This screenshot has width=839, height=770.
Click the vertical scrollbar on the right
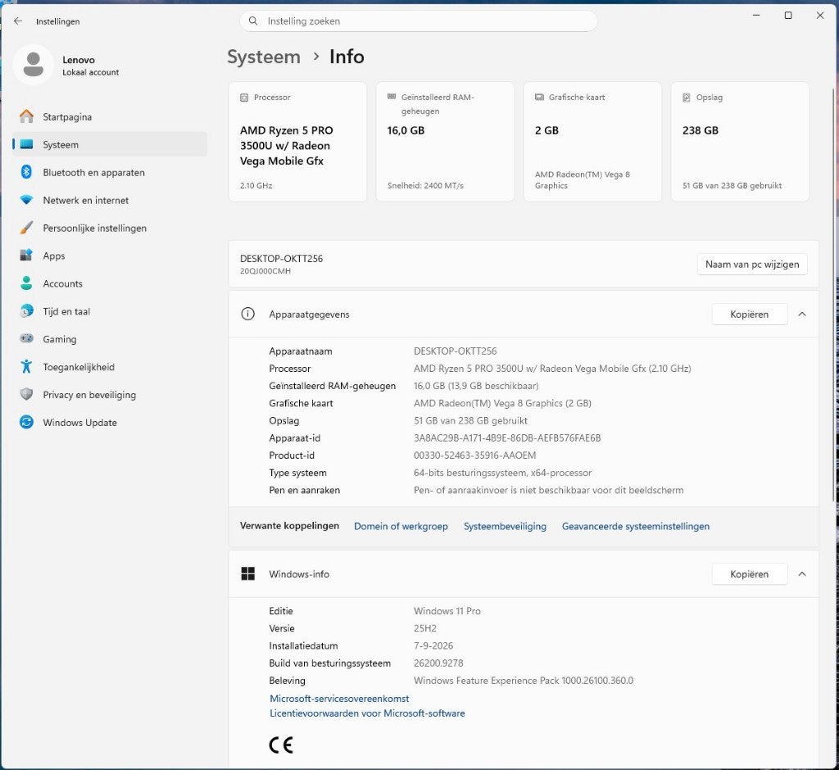click(x=835, y=294)
